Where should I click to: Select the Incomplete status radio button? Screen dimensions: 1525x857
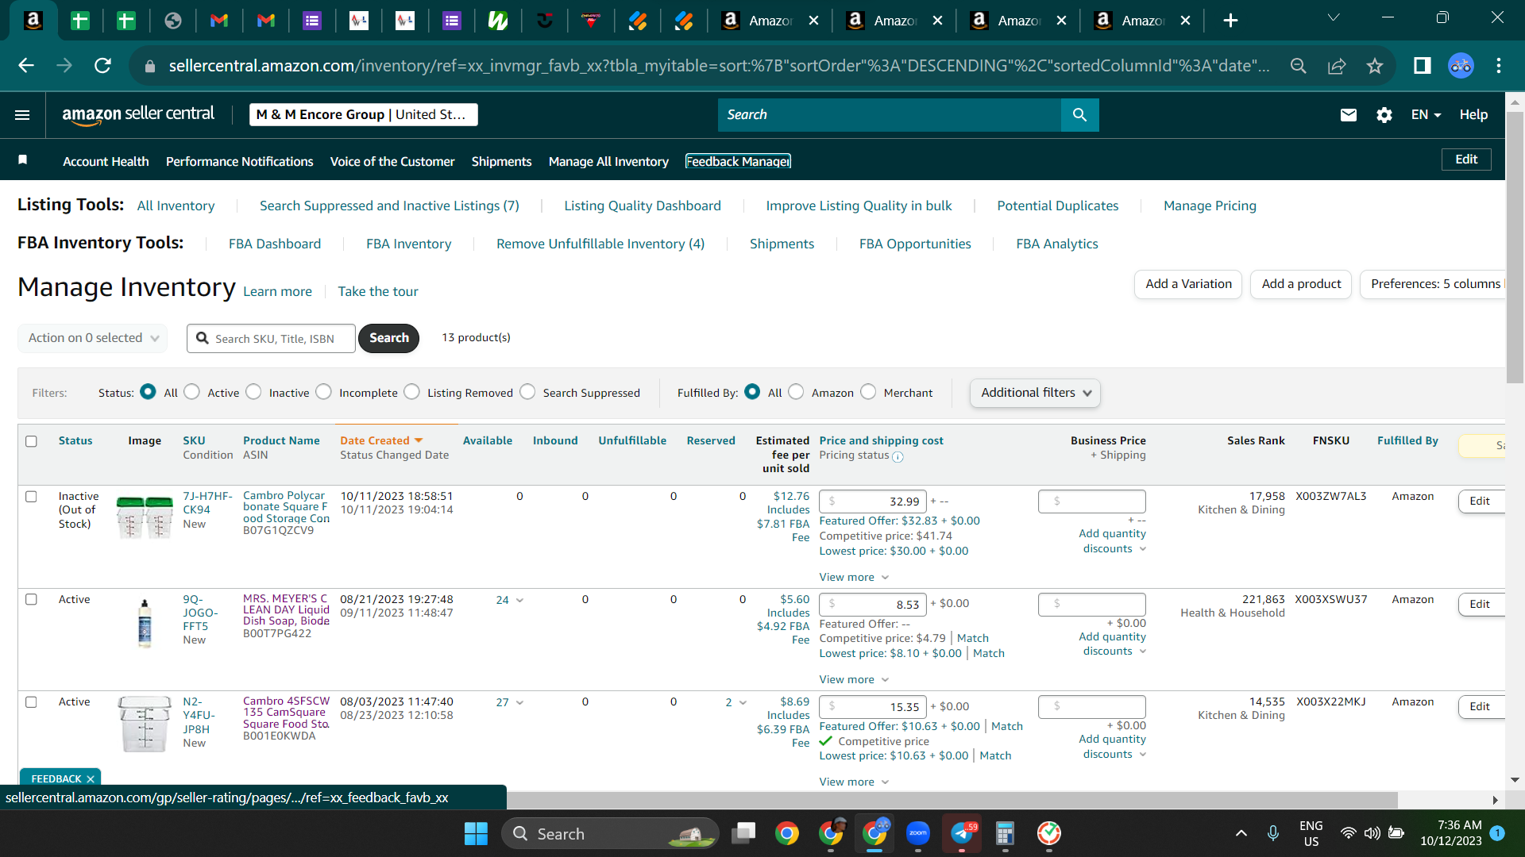(x=324, y=392)
